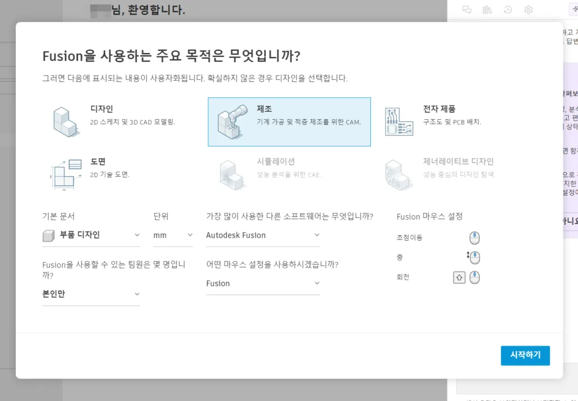Click the 2D 스케치 및 3D CAD 모델링 description
The height and width of the screenshot is (401, 578).
coord(133,122)
